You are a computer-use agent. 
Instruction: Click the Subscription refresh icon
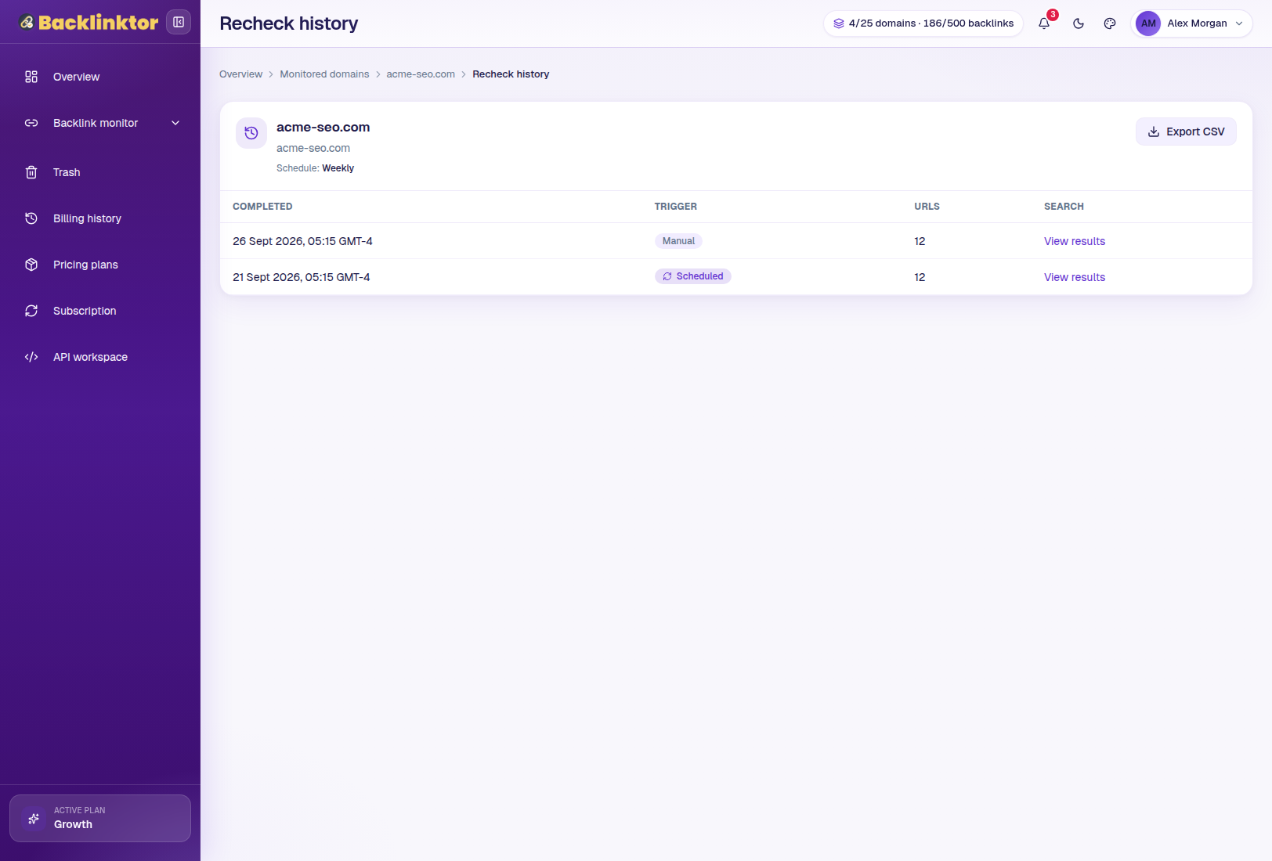tap(31, 311)
